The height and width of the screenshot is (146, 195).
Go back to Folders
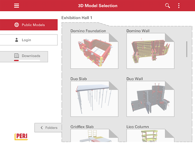click(x=48, y=128)
